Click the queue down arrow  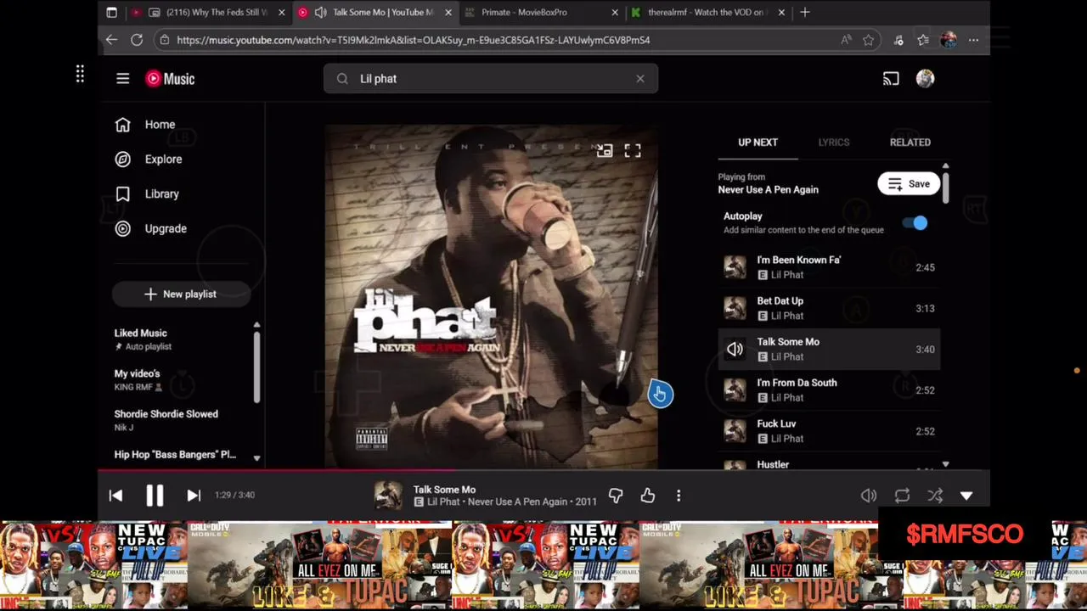(945, 465)
